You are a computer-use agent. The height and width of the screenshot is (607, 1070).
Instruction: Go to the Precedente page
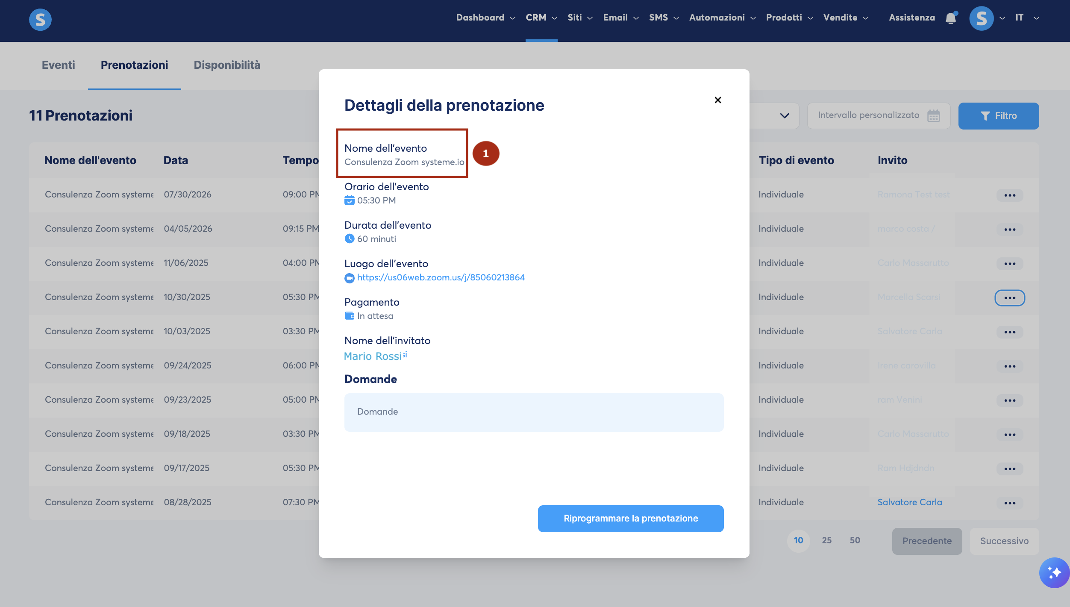coord(927,541)
